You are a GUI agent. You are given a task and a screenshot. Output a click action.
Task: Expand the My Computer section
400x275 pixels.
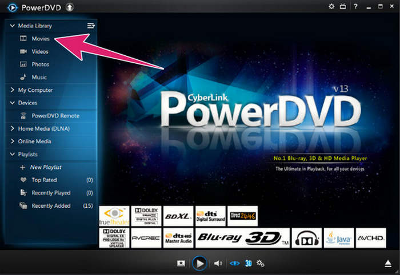click(x=12, y=90)
